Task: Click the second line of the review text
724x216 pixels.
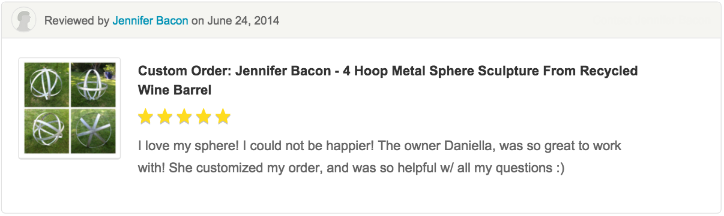Action: click(351, 168)
